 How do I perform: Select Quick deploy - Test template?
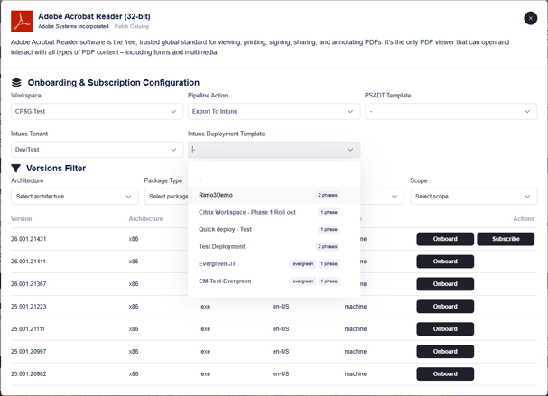274,229
